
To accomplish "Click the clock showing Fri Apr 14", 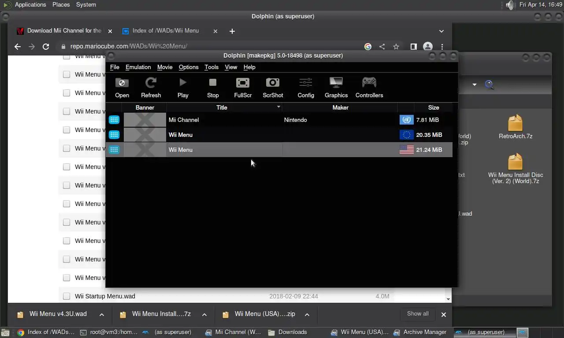I will (541, 4).
